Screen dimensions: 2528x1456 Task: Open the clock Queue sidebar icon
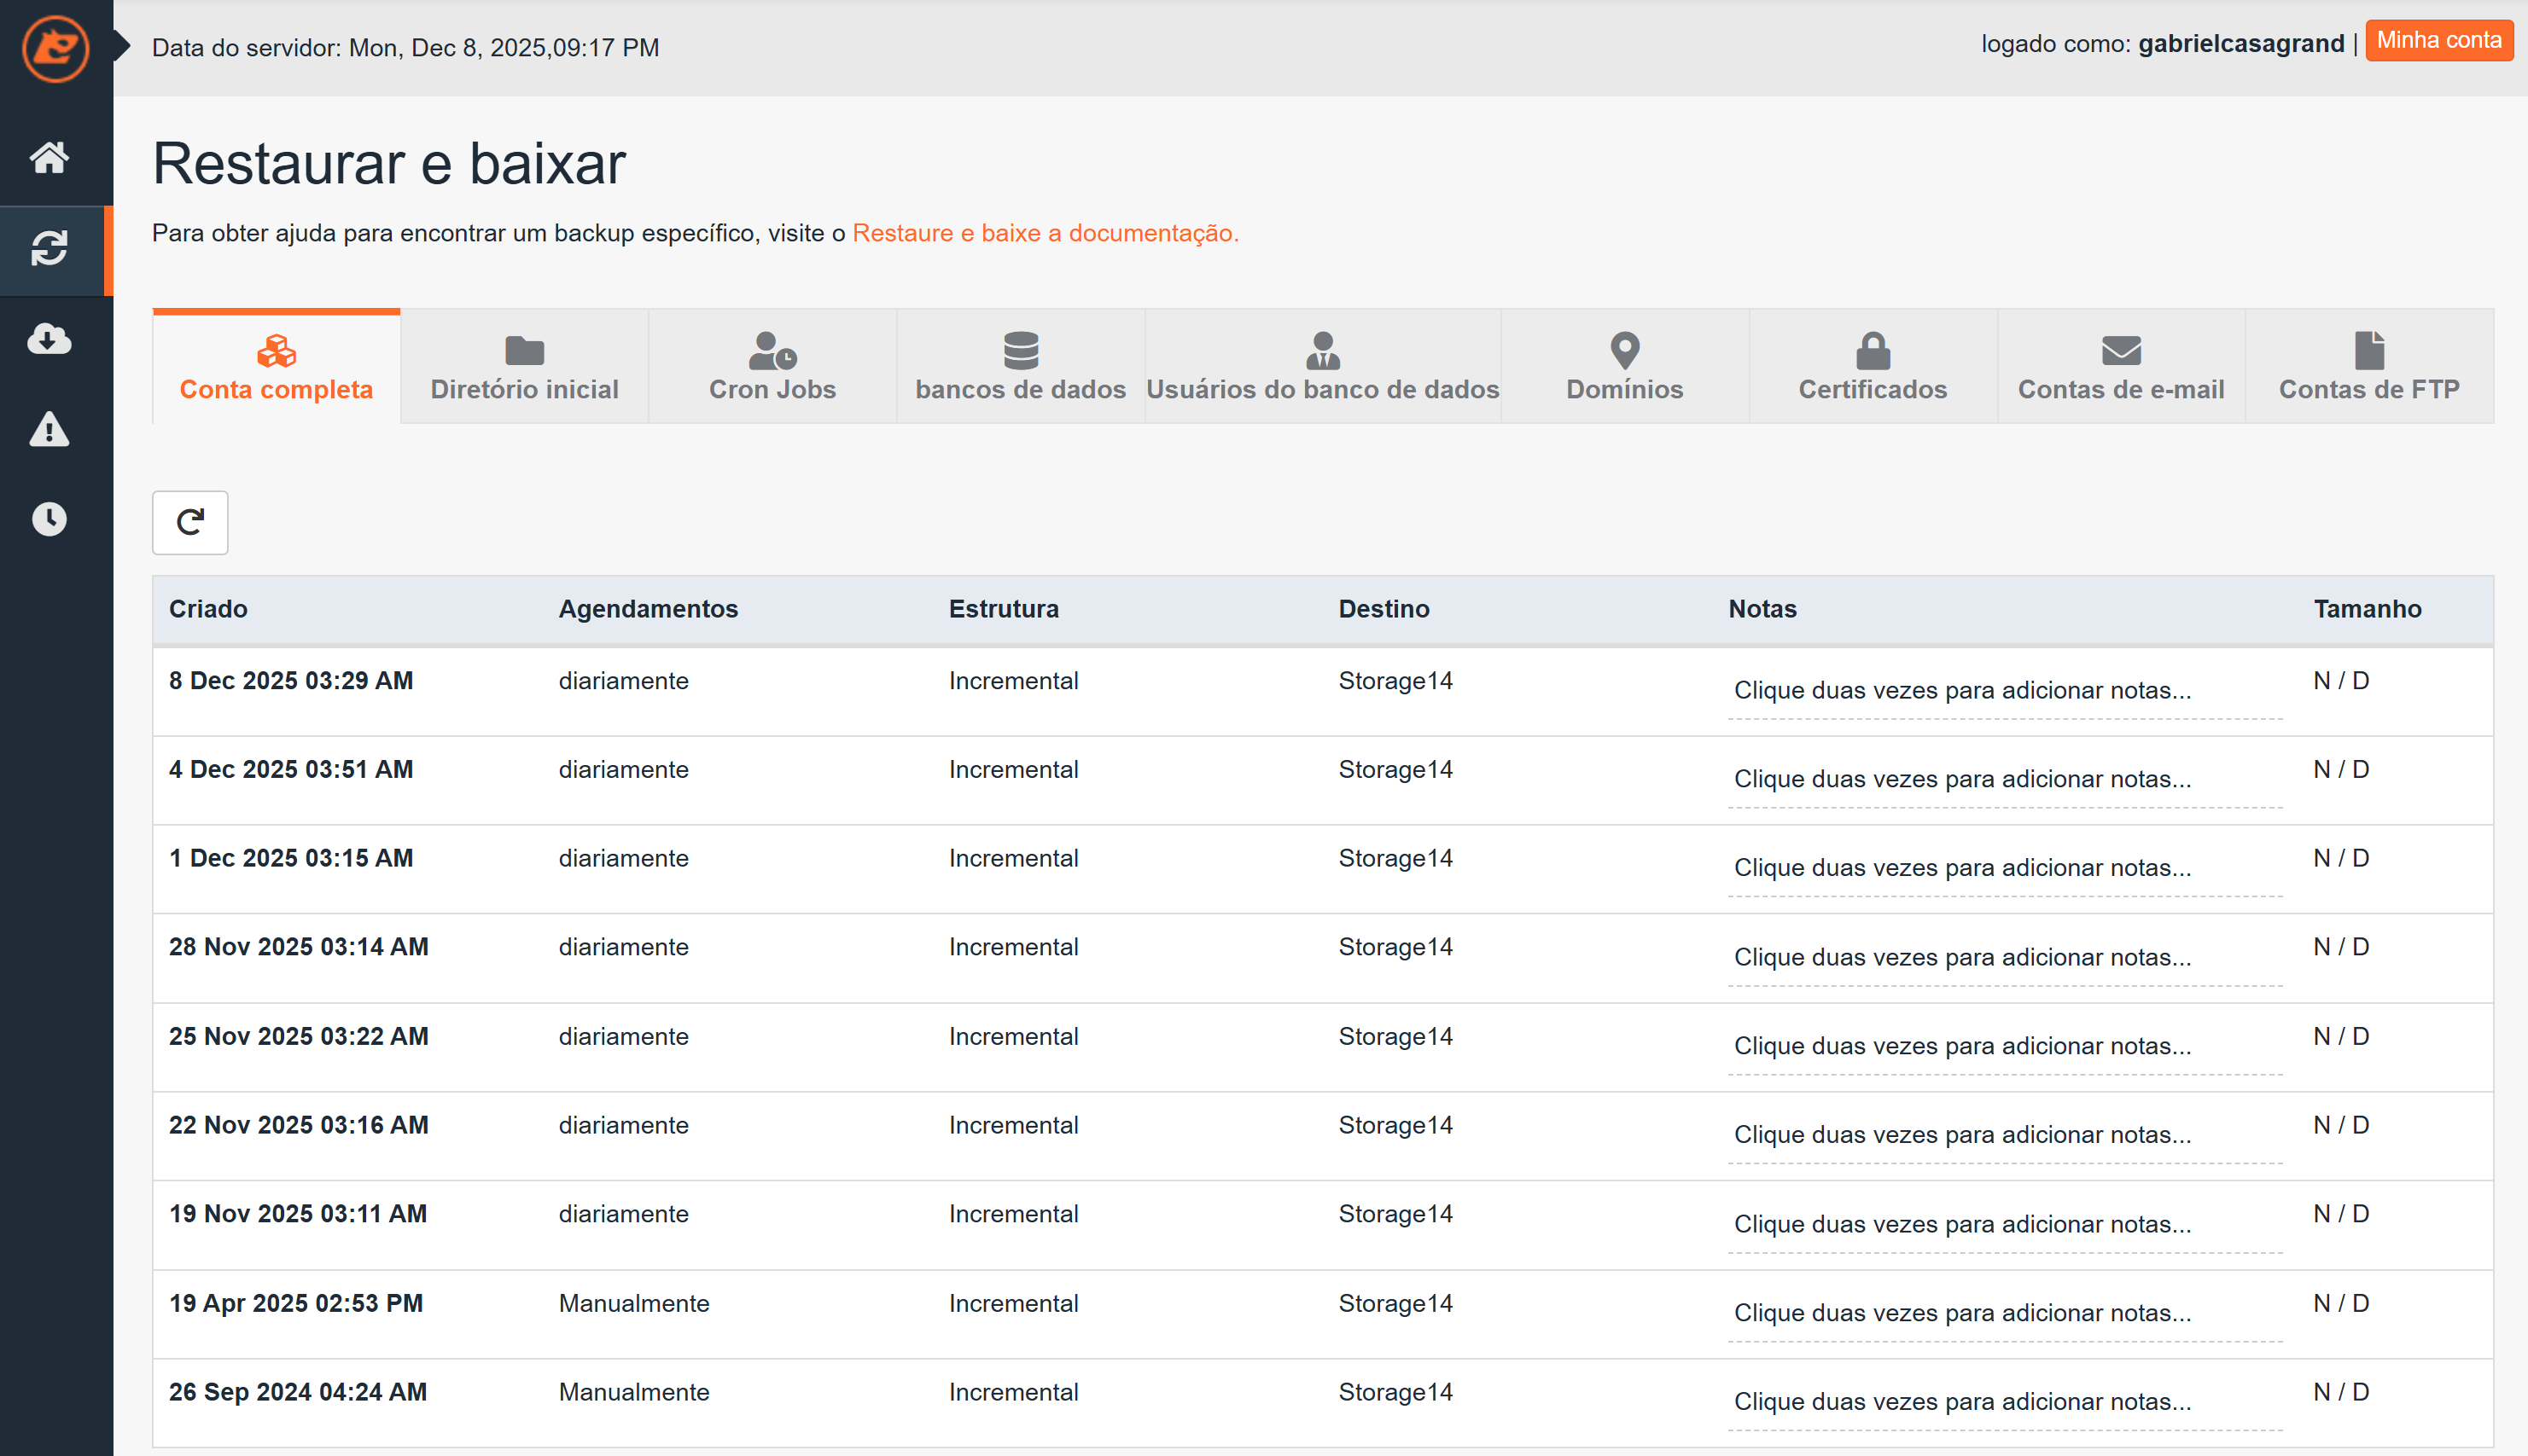pos(49,519)
